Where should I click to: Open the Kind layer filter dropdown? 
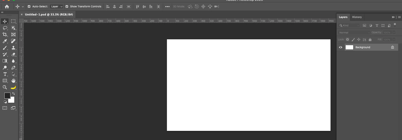pyautogui.click(x=349, y=25)
